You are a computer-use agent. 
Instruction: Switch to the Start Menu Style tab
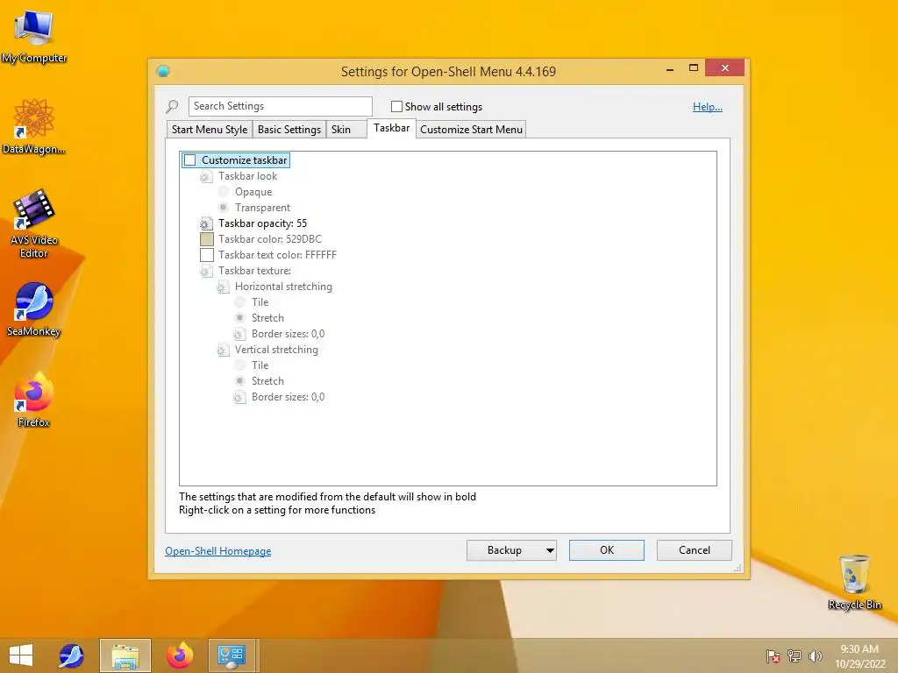210,130
